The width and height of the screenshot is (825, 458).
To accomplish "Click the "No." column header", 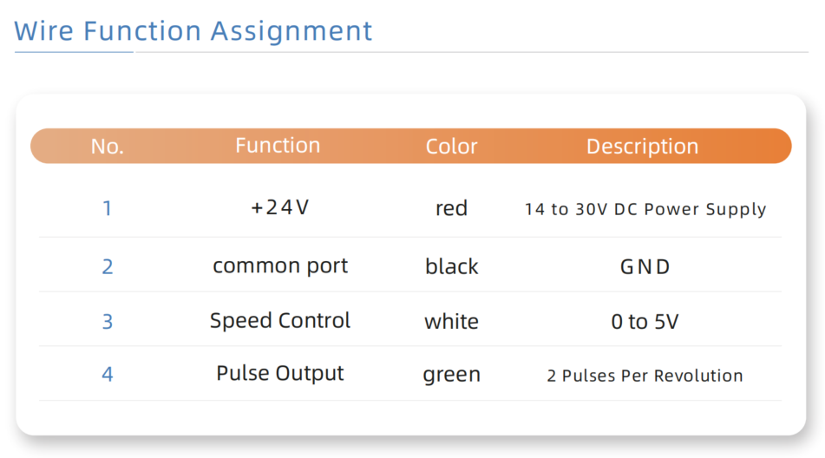I will tap(108, 147).
